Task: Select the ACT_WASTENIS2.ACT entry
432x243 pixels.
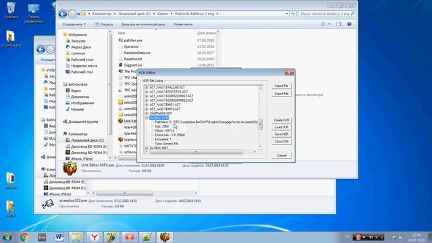Action: [165, 109]
